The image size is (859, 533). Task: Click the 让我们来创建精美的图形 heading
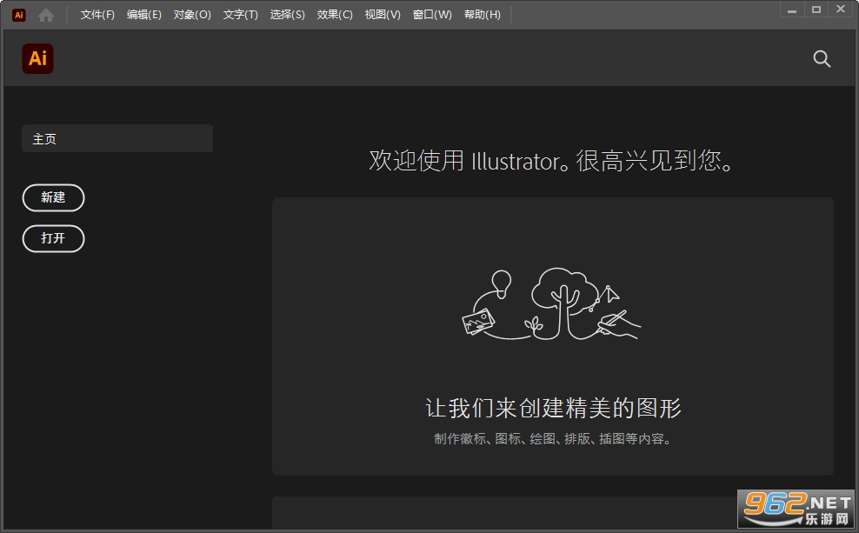click(553, 408)
